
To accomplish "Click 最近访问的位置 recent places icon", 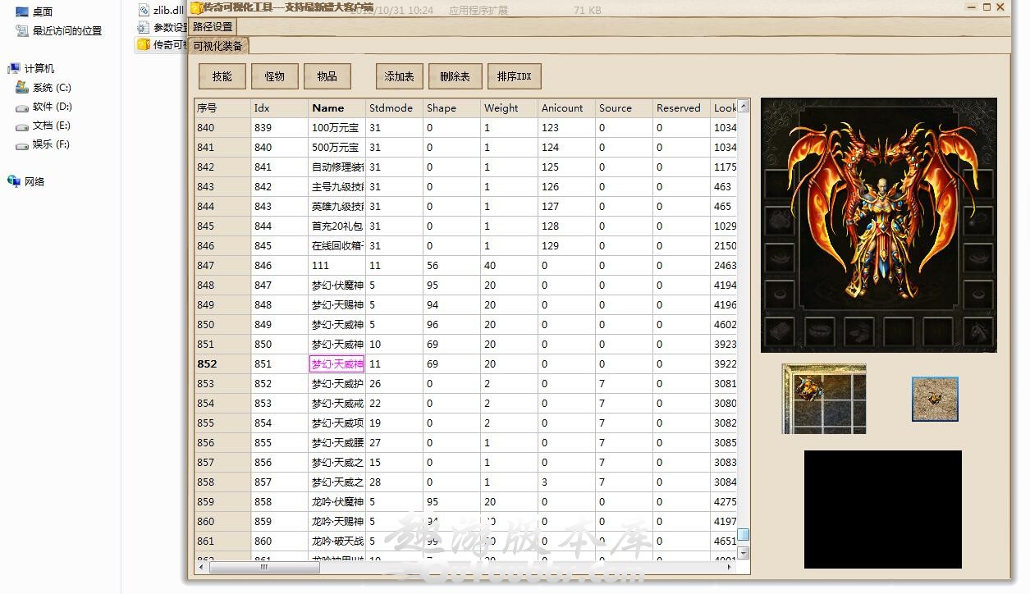I will (22, 31).
